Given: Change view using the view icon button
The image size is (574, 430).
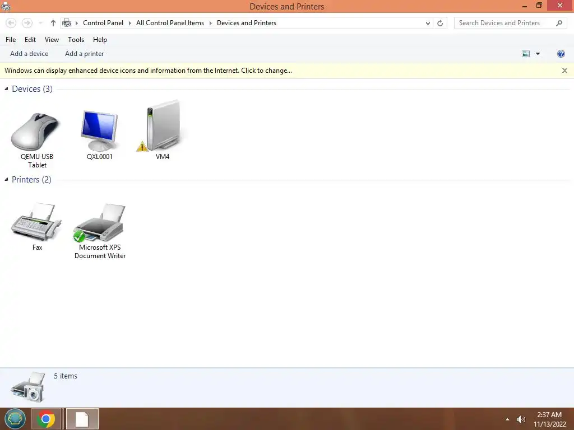Looking at the screenshot, I should tap(526, 54).
